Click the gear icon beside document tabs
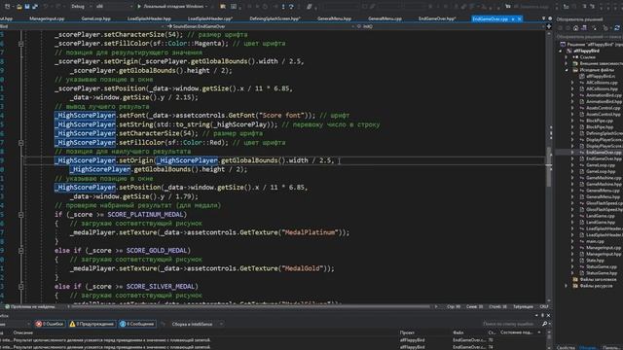This screenshot has height=350, width=623. click(550, 18)
